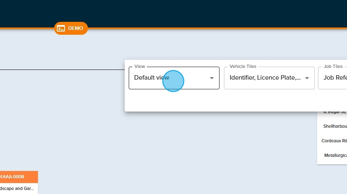347x194 pixels.
Task: Click the orange DEMO badge label
Action: (x=75, y=28)
